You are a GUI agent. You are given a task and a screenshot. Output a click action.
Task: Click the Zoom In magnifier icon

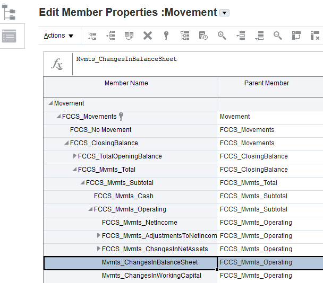click(222, 36)
